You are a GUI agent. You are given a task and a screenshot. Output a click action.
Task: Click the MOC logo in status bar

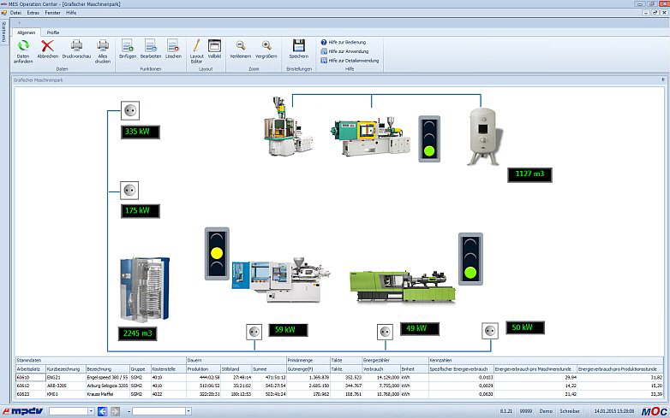pos(654,412)
